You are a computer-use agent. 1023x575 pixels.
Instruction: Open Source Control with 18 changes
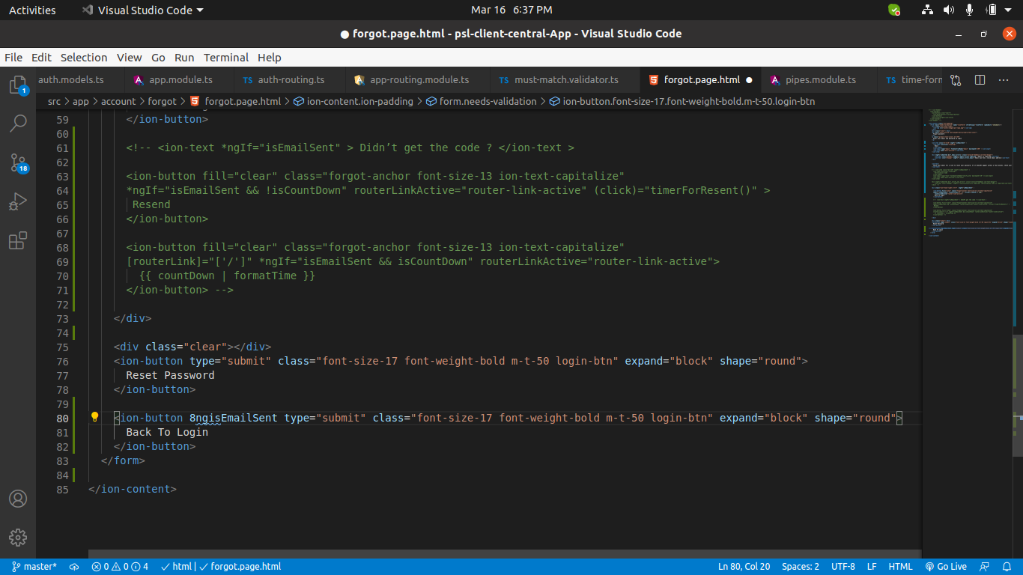pyautogui.click(x=18, y=162)
